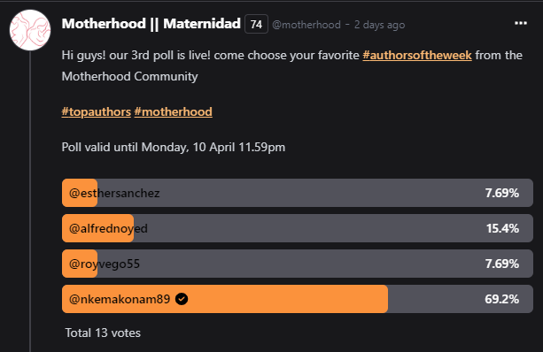Click the checkmark icon beside @nkemakonam89
Image resolution: width=543 pixels, height=352 pixels.
[182, 299]
